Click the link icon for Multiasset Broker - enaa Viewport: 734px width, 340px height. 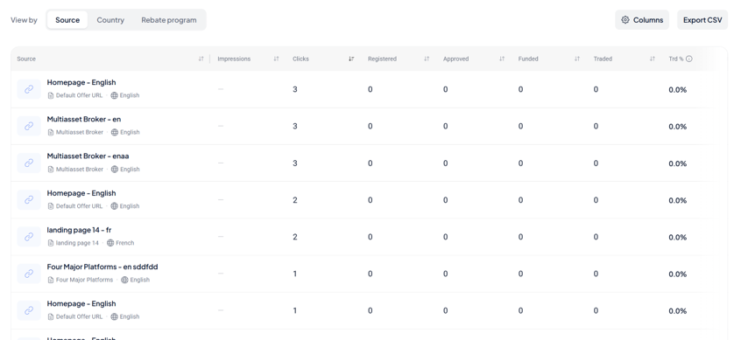(29, 163)
